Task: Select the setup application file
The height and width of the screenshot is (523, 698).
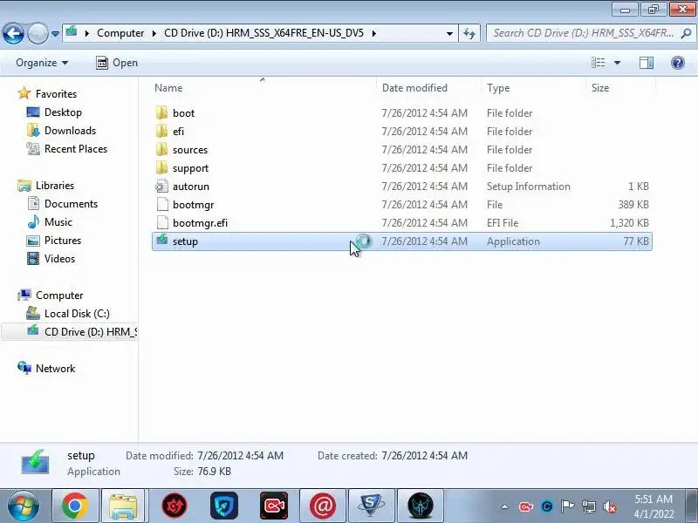Action: (x=402, y=241)
